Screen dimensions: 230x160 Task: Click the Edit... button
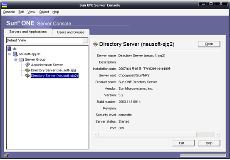(x=183, y=143)
